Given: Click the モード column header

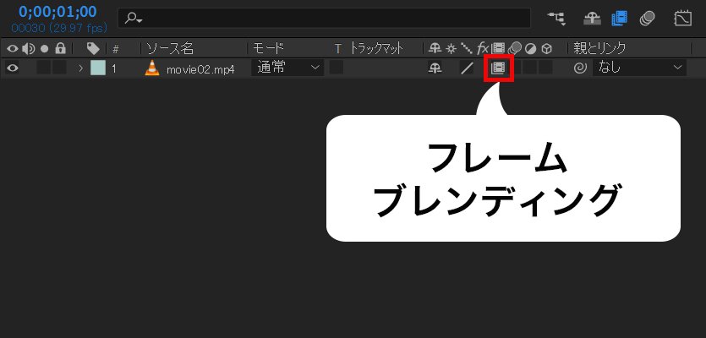Looking at the screenshot, I should point(268,49).
